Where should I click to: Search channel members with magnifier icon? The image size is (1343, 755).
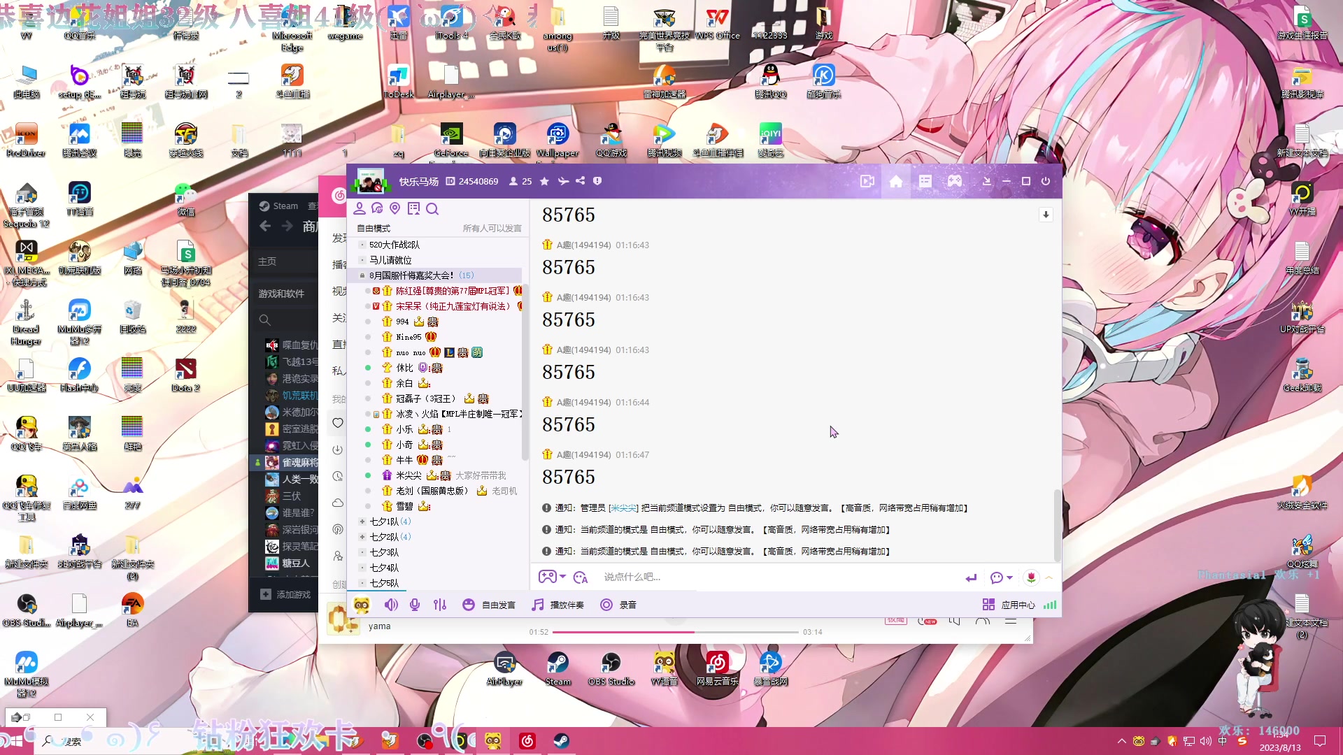(432, 208)
